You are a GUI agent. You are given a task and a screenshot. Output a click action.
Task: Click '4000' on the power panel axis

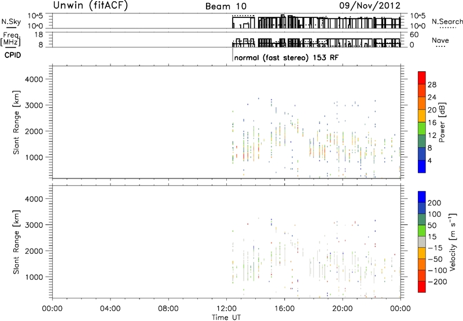(x=34, y=79)
